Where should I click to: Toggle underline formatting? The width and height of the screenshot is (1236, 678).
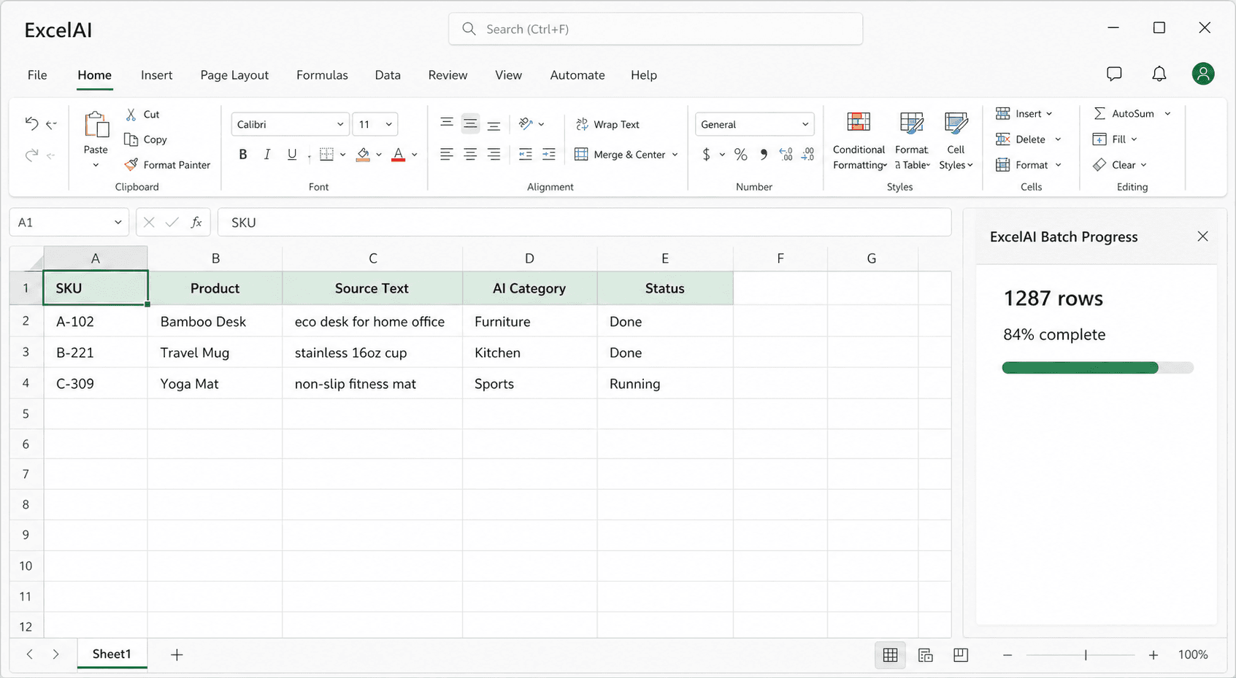click(x=292, y=154)
